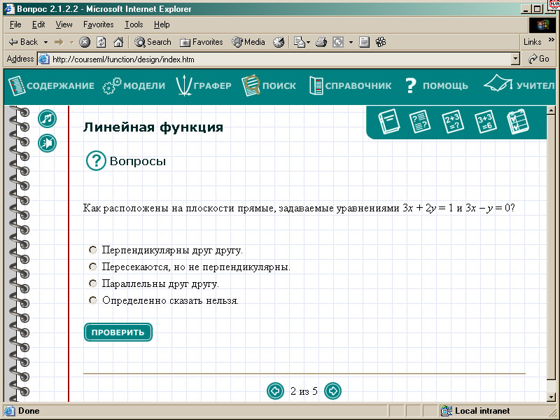Open the 2+3=? problems icon
The width and height of the screenshot is (560, 420).
pos(453,122)
